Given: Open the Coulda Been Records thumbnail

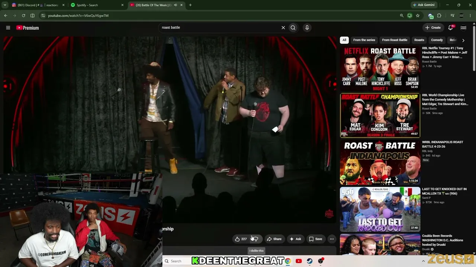Looking at the screenshot, I should (x=380, y=244).
